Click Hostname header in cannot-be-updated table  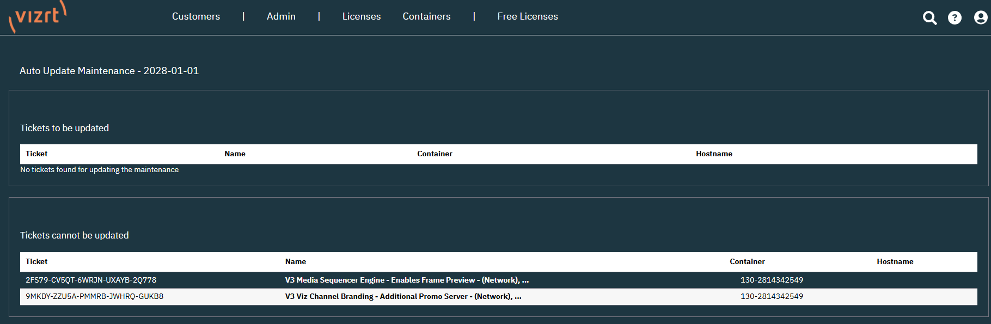point(895,261)
